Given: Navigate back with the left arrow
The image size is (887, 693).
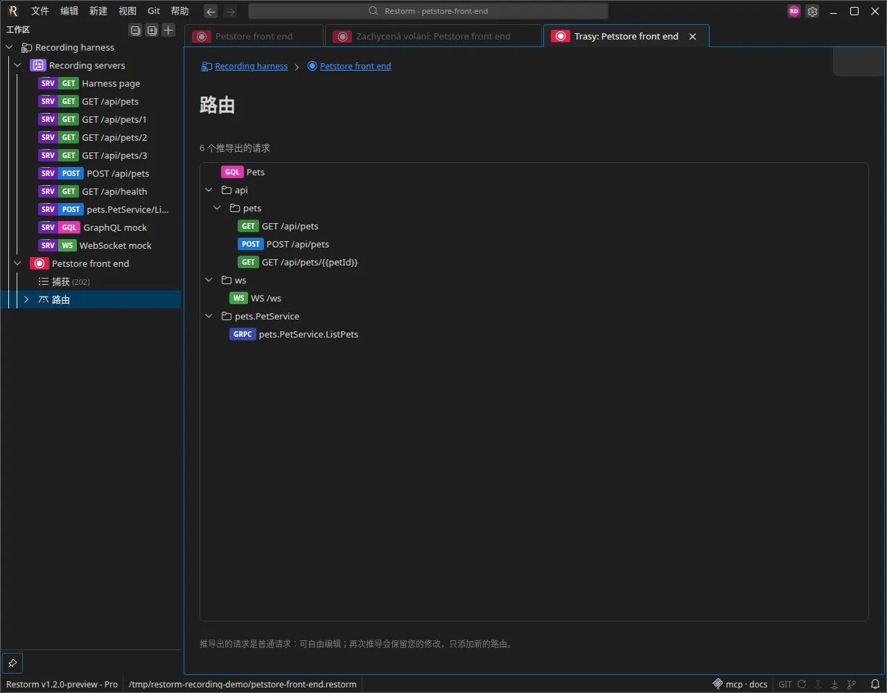Looking at the screenshot, I should (211, 11).
